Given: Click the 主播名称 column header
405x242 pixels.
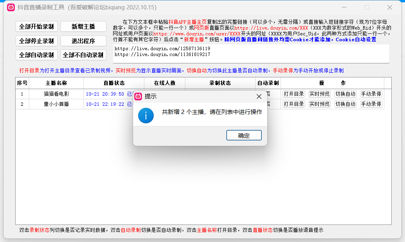Looking at the screenshot, I should [x=56, y=83].
